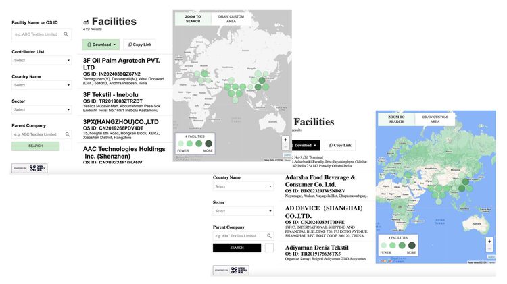The width and height of the screenshot is (507, 284).
Task: Open Sector dropdown in green-themed widget
Action: (x=42, y=110)
